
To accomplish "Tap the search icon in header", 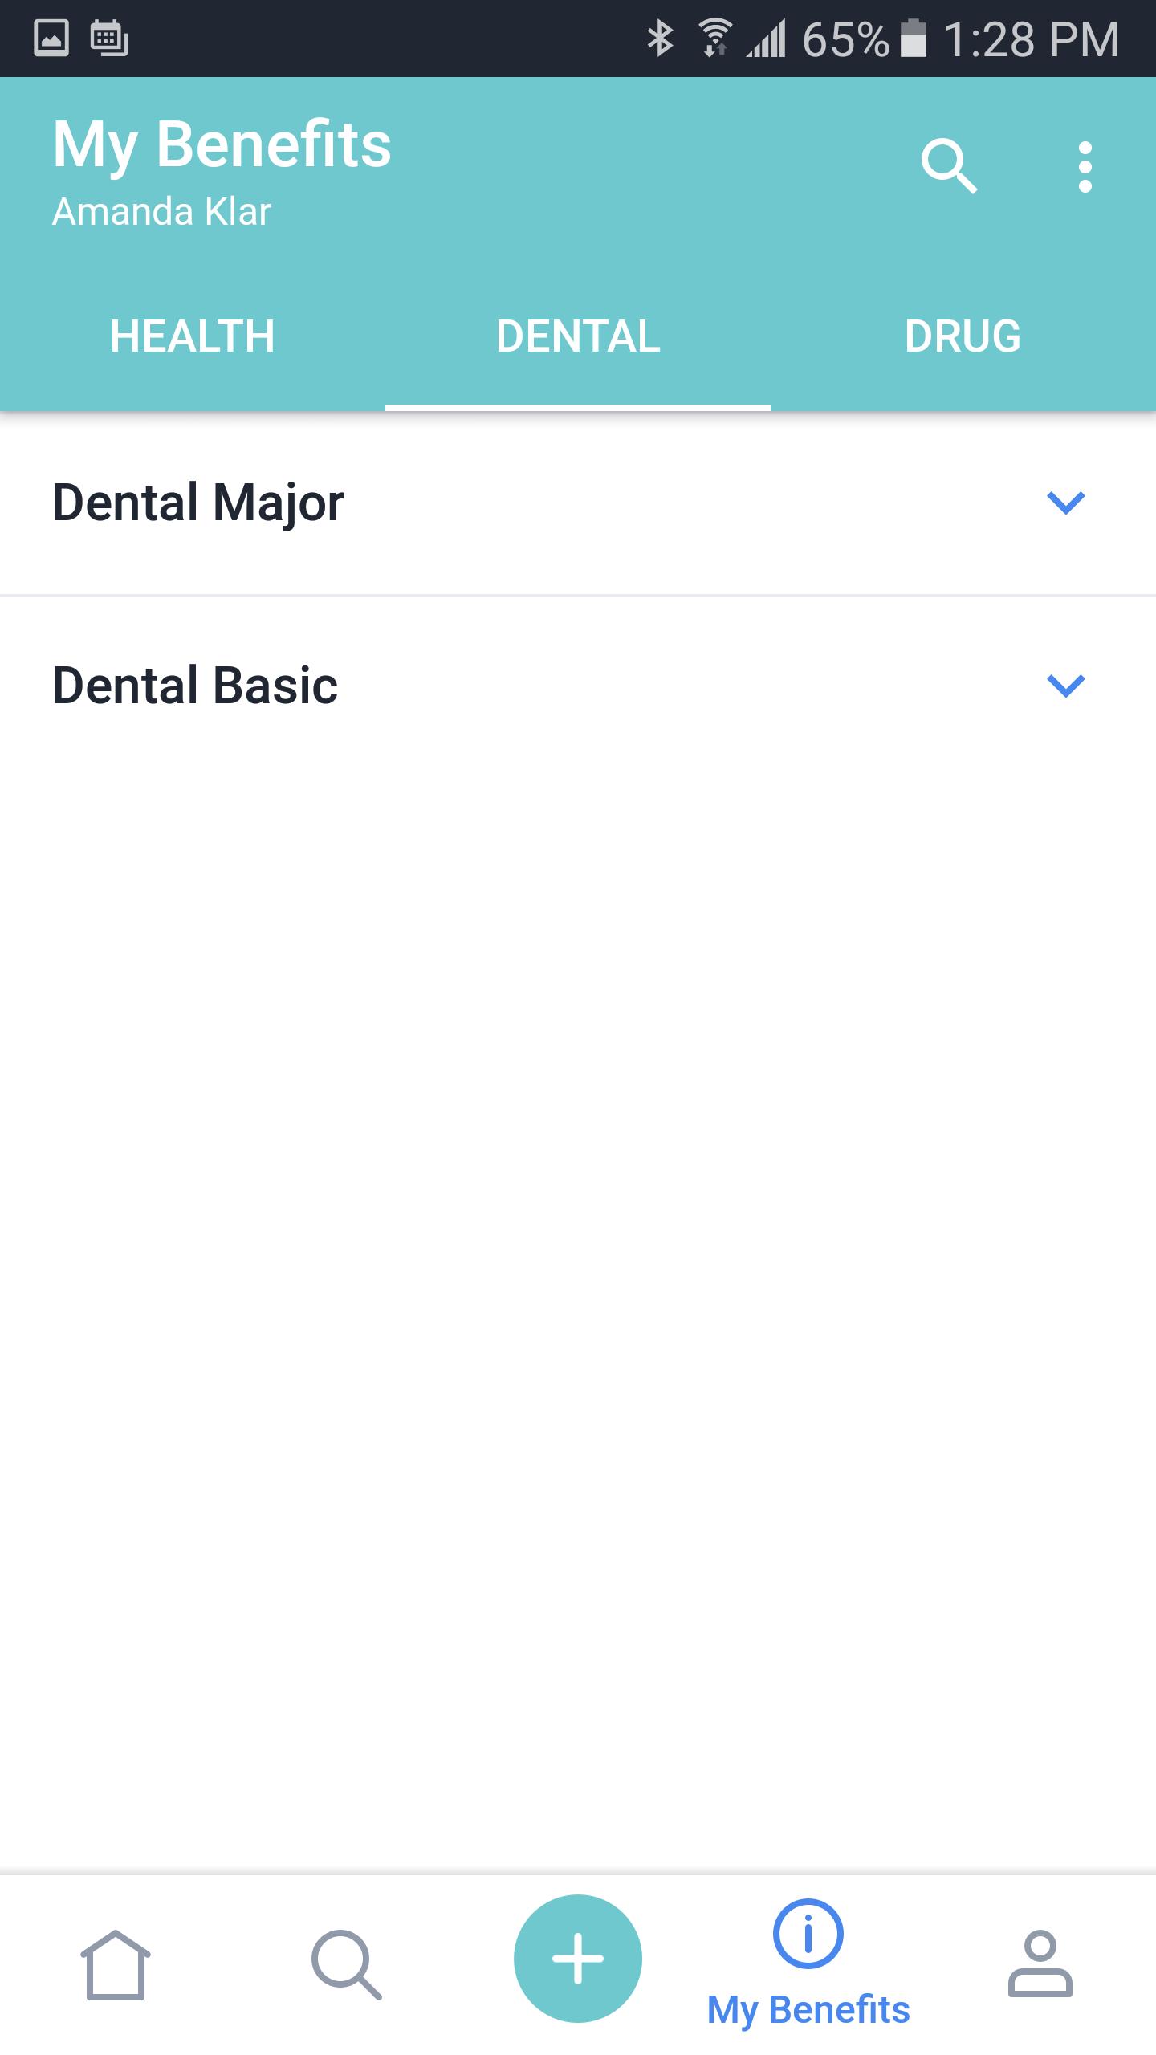I will (949, 167).
